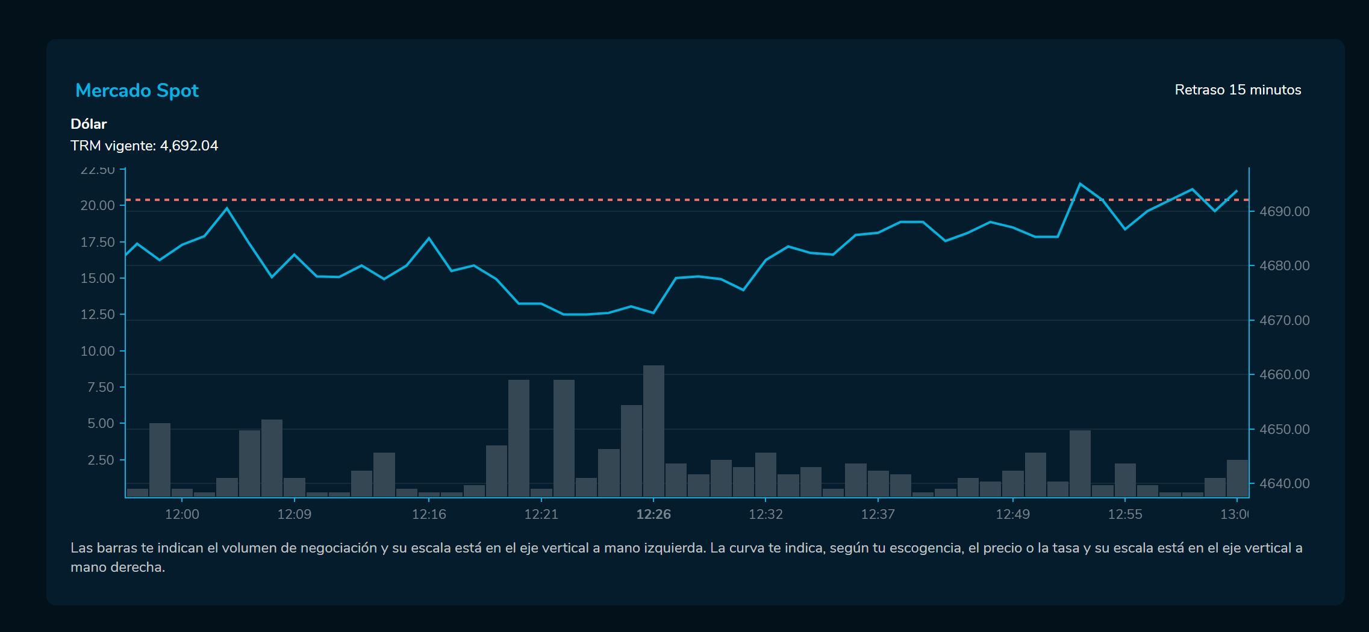The image size is (1369, 632).
Task: Click the Retraso 15 minutos label
Action: point(1237,90)
